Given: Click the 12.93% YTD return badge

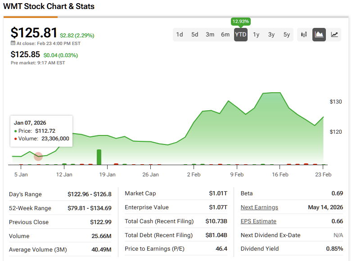Looking at the screenshot, I should pos(241,22).
